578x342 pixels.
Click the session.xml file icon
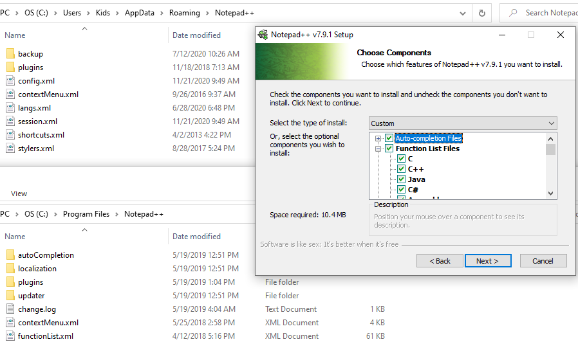click(10, 121)
